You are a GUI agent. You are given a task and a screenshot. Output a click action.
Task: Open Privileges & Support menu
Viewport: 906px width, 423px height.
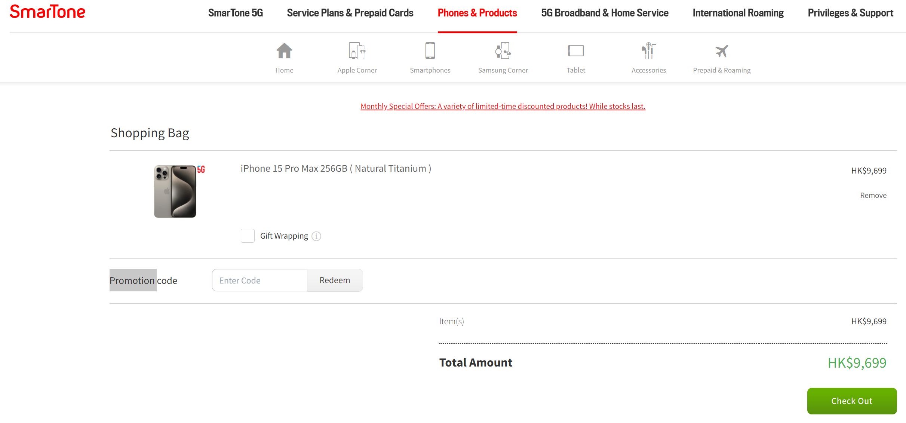[x=850, y=13]
